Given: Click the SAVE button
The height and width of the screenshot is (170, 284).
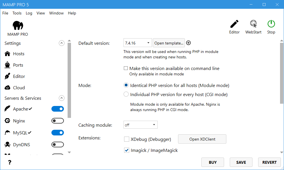Looking at the screenshot, I should [x=241, y=162].
